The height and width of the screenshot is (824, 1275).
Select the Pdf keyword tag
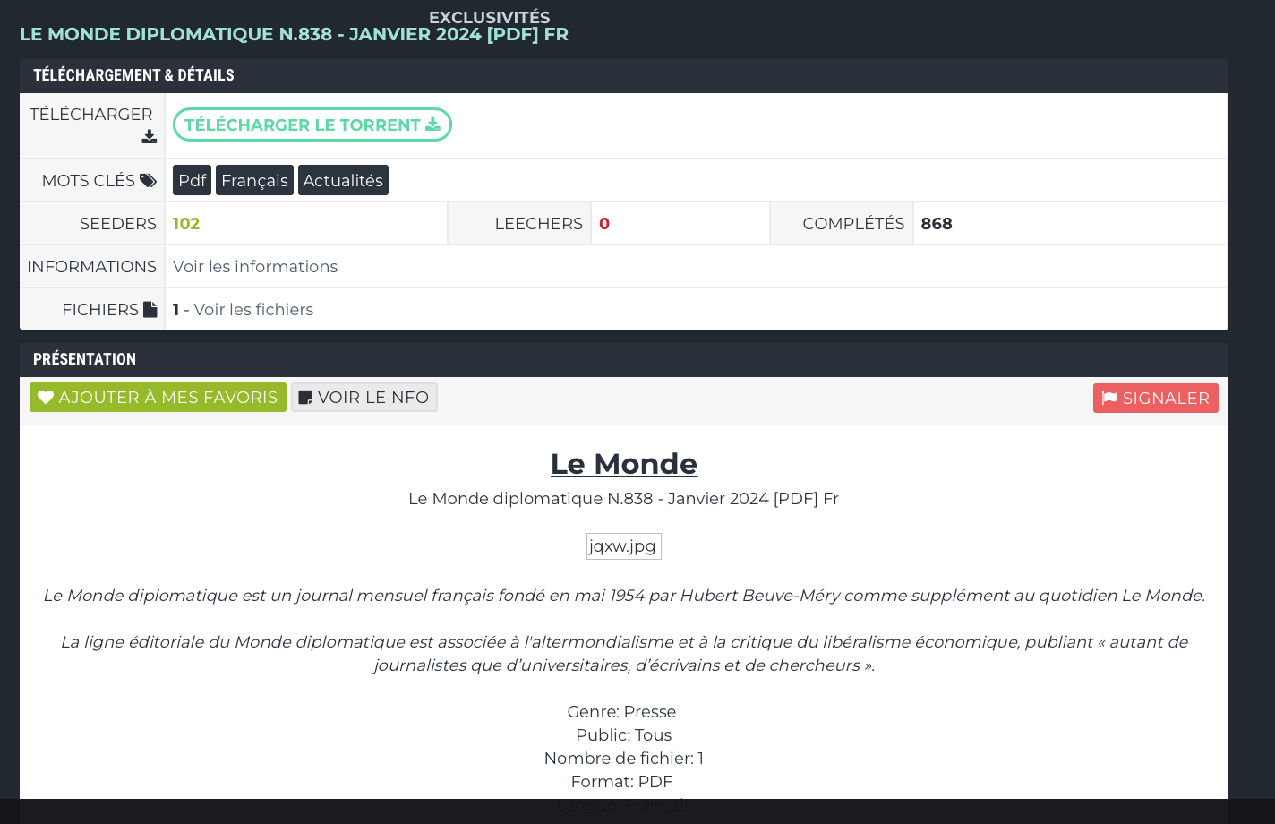tap(192, 180)
